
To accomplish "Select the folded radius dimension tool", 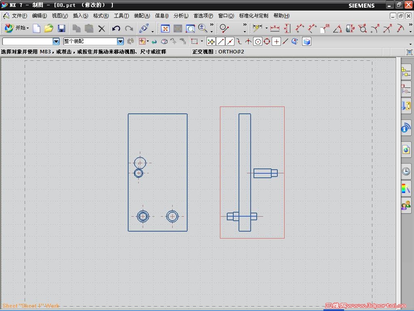I will 400,28.
